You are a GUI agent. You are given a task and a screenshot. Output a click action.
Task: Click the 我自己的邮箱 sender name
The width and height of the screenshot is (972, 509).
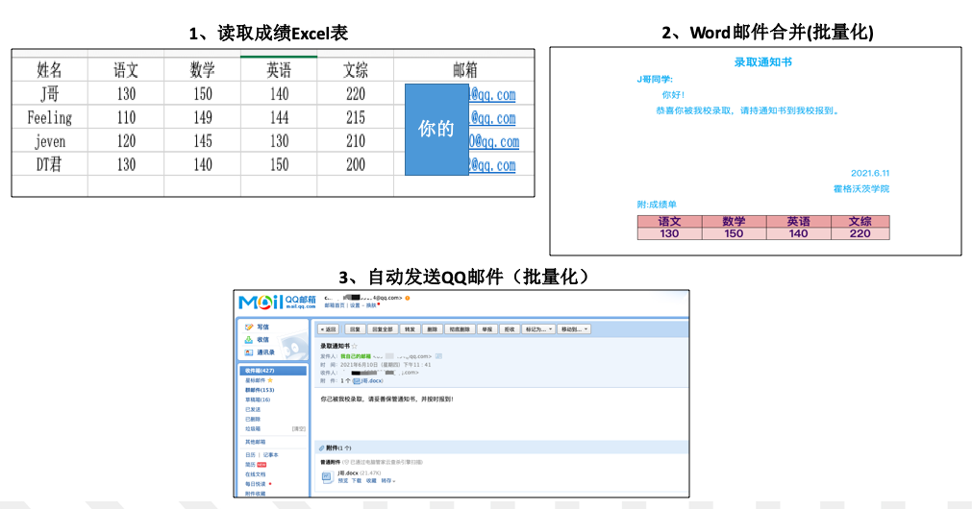point(356,356)
